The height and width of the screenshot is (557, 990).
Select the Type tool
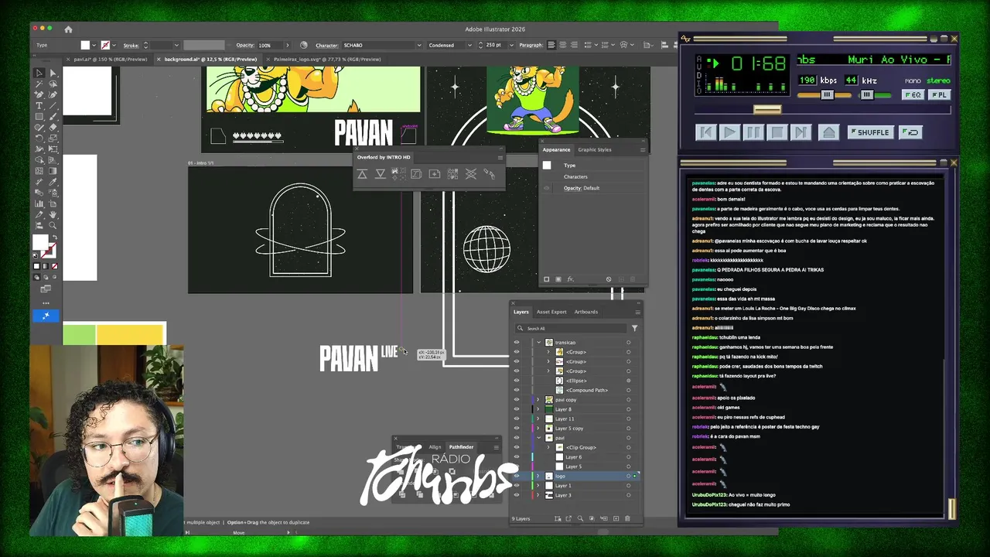(39, 105)
